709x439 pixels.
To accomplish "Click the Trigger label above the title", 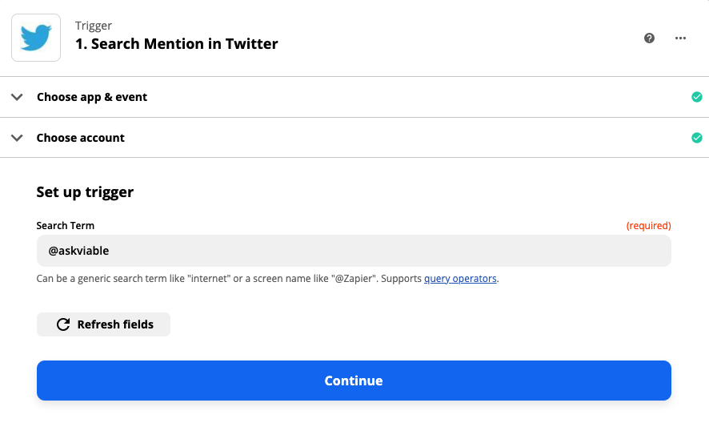I will pos(94,26).
